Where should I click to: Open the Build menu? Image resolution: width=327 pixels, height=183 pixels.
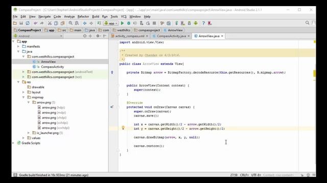pyautogui.click(x=96, y=16)
